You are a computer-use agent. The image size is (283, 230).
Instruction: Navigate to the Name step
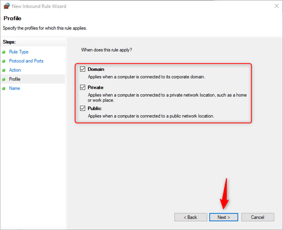[14, 88]
